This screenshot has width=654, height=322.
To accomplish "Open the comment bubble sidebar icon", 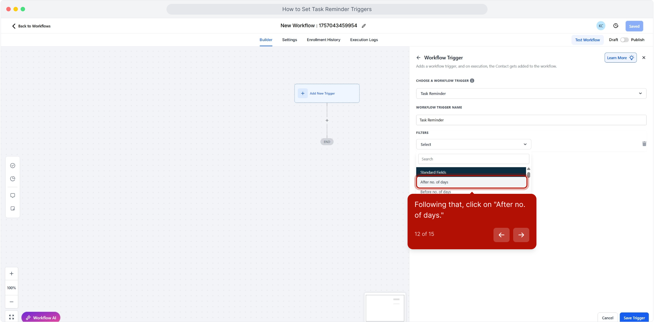I will 13,196.
